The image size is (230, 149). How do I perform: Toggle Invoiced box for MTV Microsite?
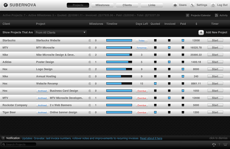169,48
